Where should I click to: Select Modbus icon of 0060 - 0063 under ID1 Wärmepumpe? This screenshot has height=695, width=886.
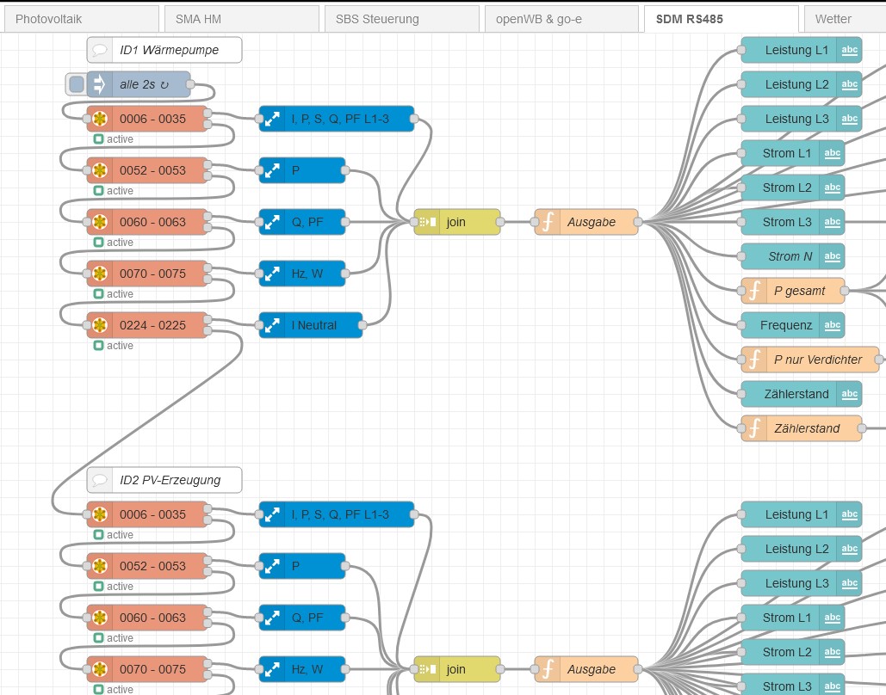[100, 222]
